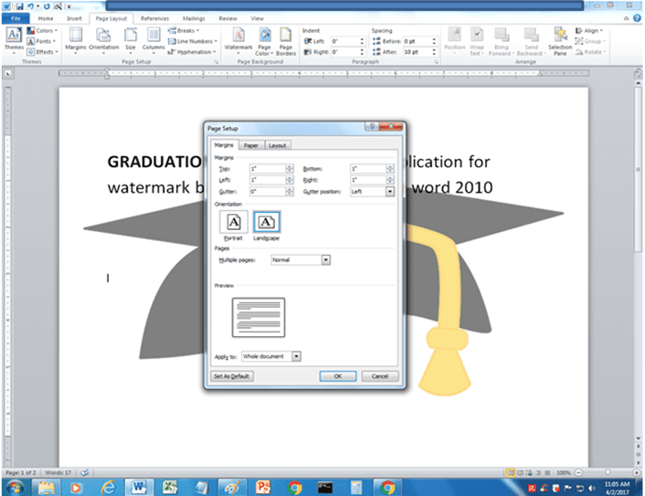Open Line Numbers dropdown
This screenshot has height=496, width=645.
pos(193,41)
